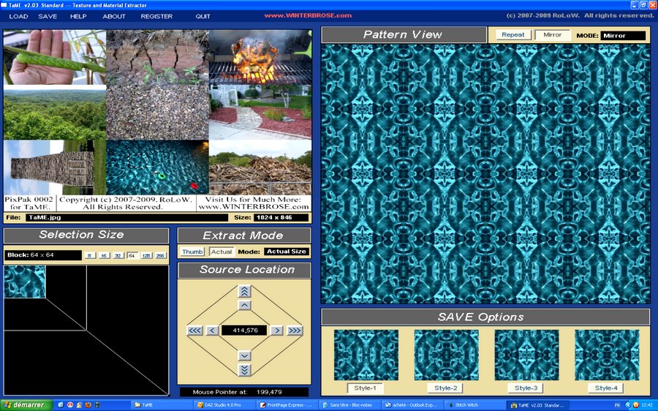658x411 pixels.
Task: Click the hand holding leaf photo
Action: [55, 58]
